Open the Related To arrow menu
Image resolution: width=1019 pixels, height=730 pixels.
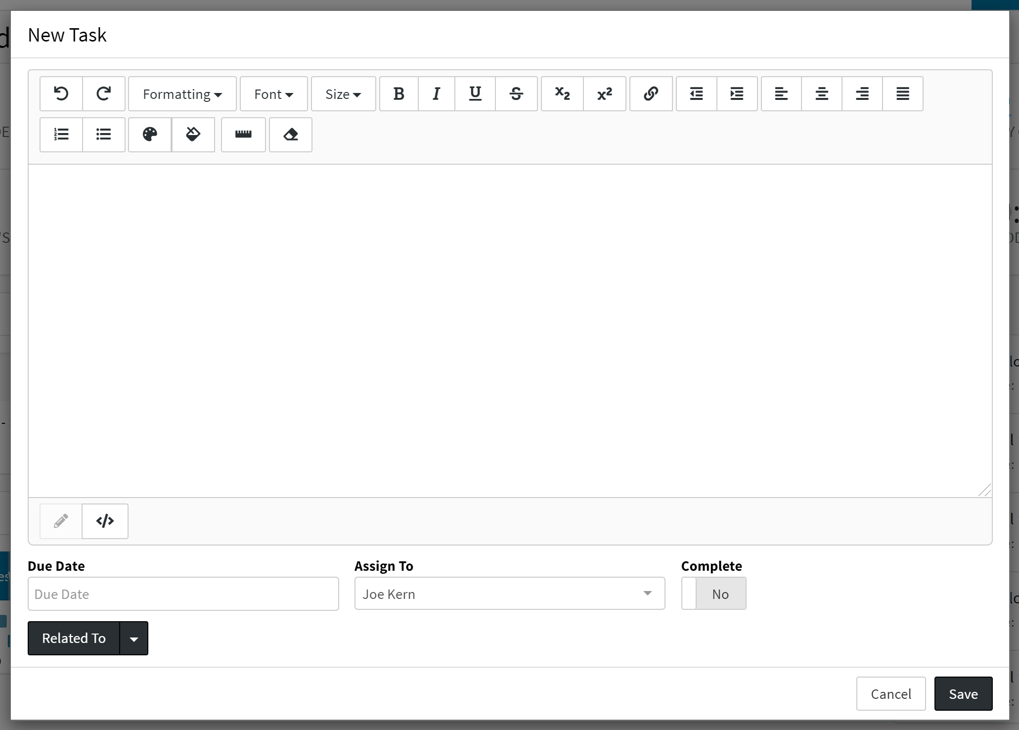click(134, 639)
